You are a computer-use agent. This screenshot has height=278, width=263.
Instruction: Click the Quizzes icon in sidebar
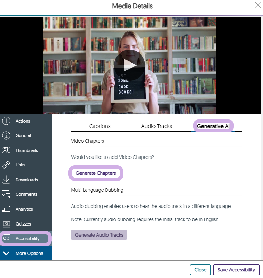(x=6, y=224)
